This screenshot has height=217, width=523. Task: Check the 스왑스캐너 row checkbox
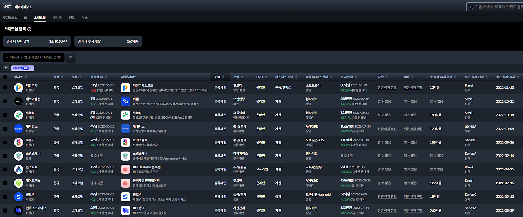point(5,156)
